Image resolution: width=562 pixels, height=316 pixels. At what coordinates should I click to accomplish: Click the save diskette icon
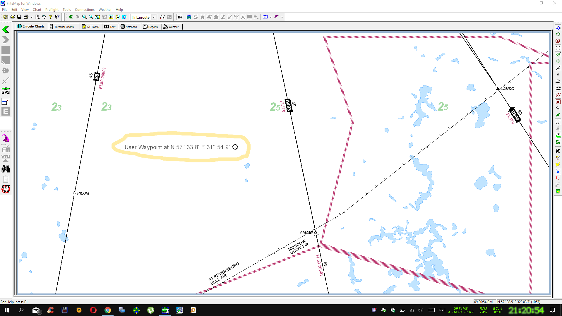pos(19,17)
